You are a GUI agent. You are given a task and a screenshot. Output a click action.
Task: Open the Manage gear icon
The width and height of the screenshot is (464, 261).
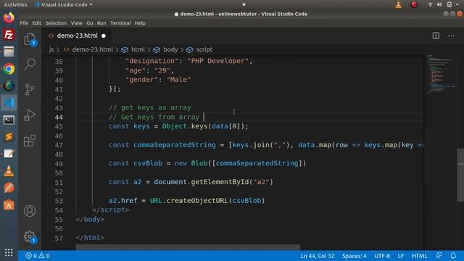coord(30,237)
